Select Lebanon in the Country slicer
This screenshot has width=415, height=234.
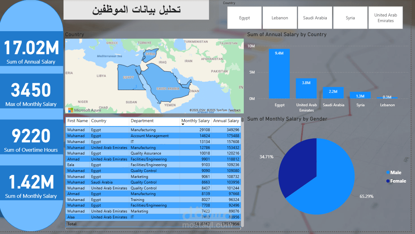pyautogui.click(x=280, y=18)
